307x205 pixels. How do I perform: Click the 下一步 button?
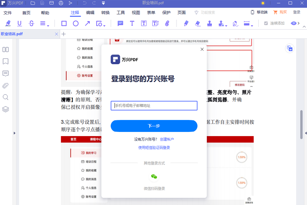[x=154, y=126]
